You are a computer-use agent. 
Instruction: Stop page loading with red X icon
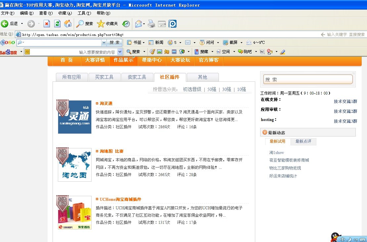(47, 23)
